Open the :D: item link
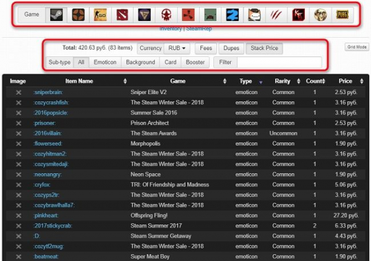Image resolution: width=371 pixels, height=261 pixels. coord(36,236)
